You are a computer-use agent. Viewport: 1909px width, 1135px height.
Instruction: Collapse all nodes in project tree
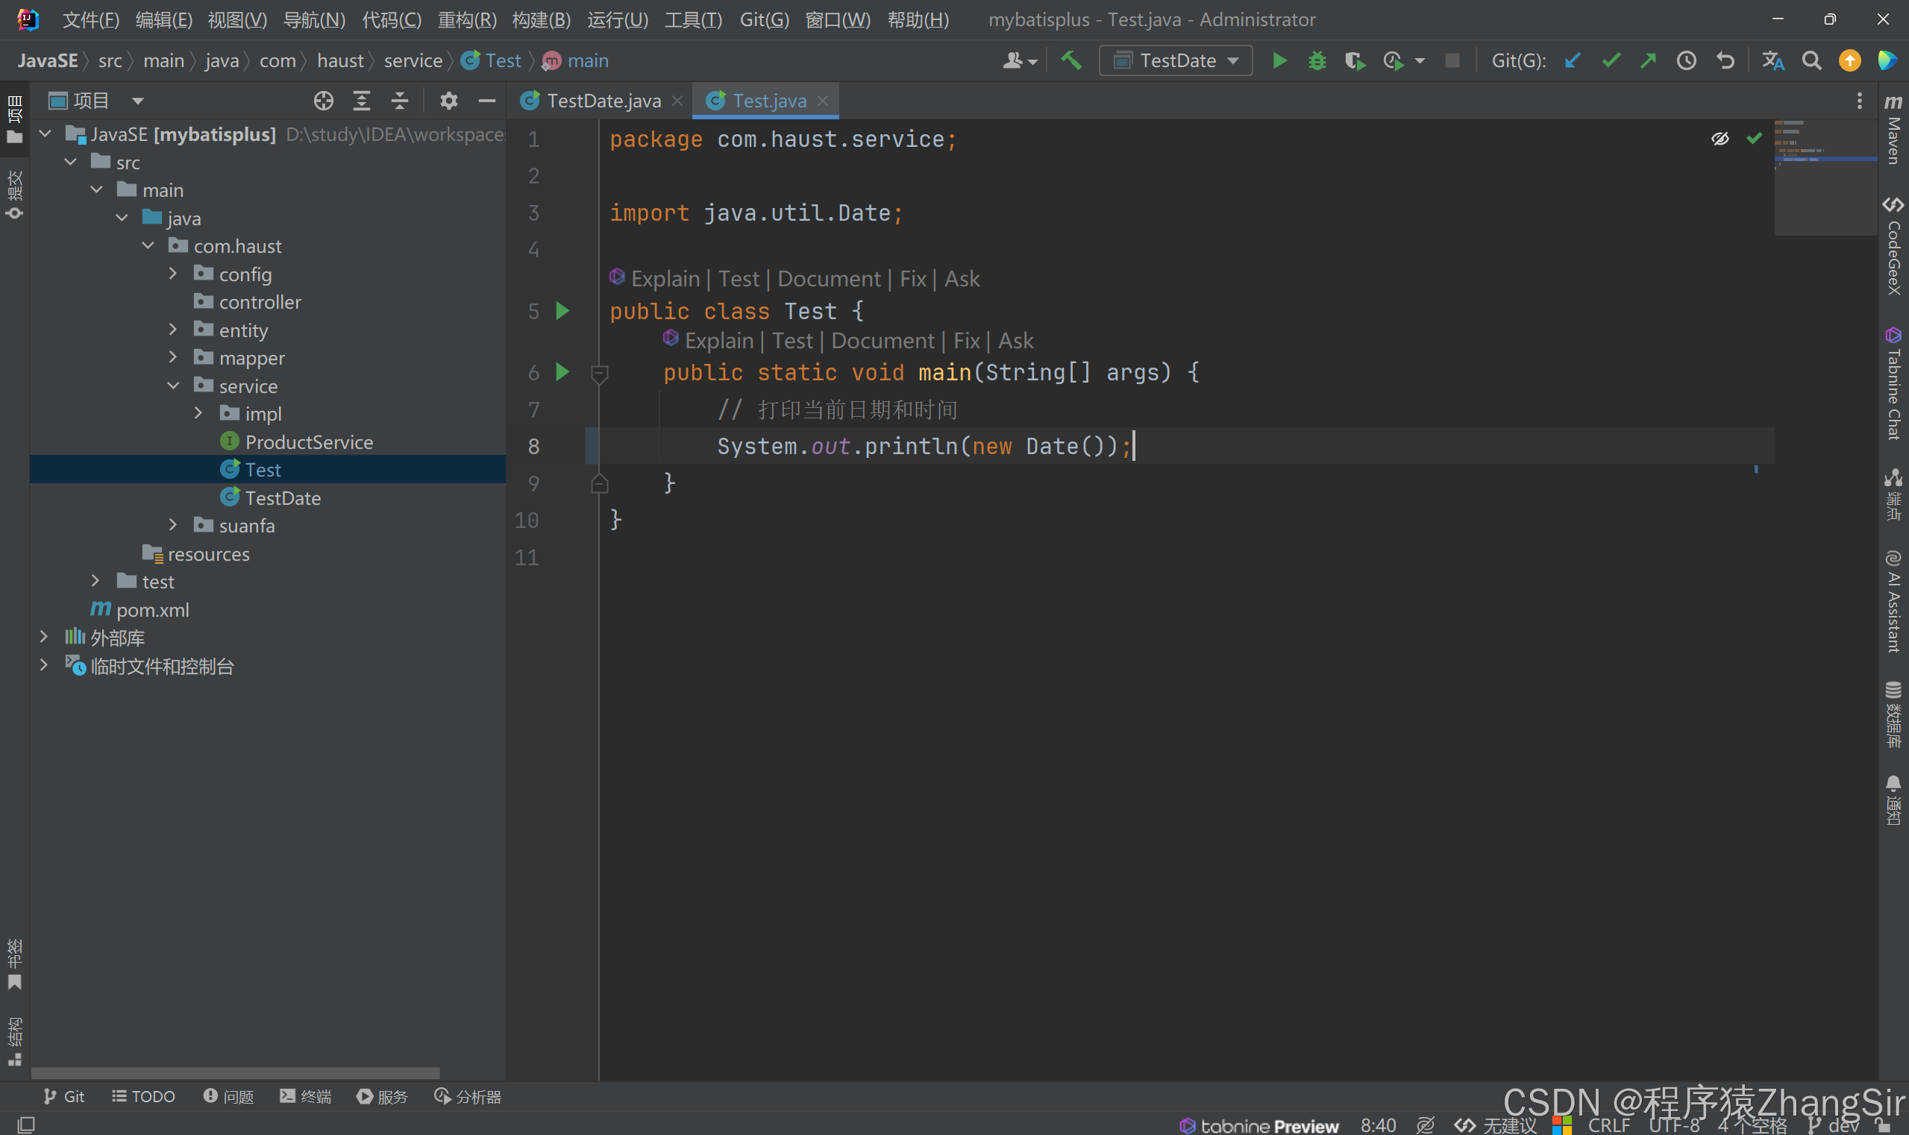click(399, 101)
